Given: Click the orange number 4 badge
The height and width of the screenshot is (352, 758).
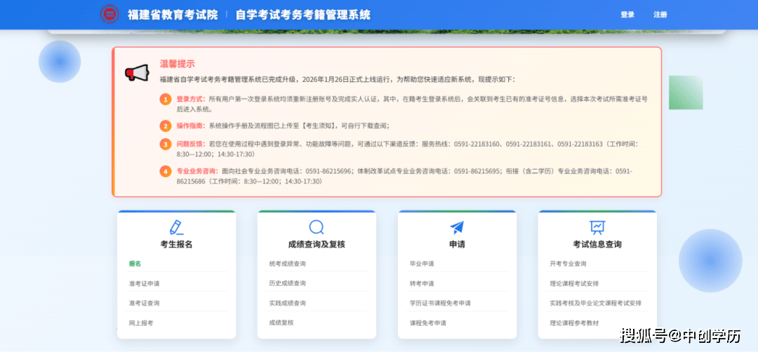Looking at the screenshot, I should pos(166,171).
